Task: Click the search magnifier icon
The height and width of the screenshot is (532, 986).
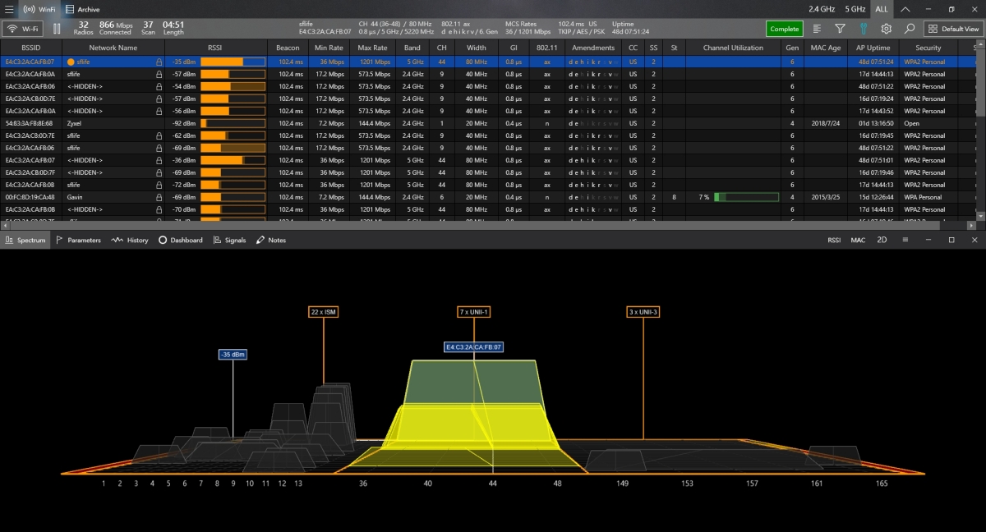Action: (x=910, y=28)
